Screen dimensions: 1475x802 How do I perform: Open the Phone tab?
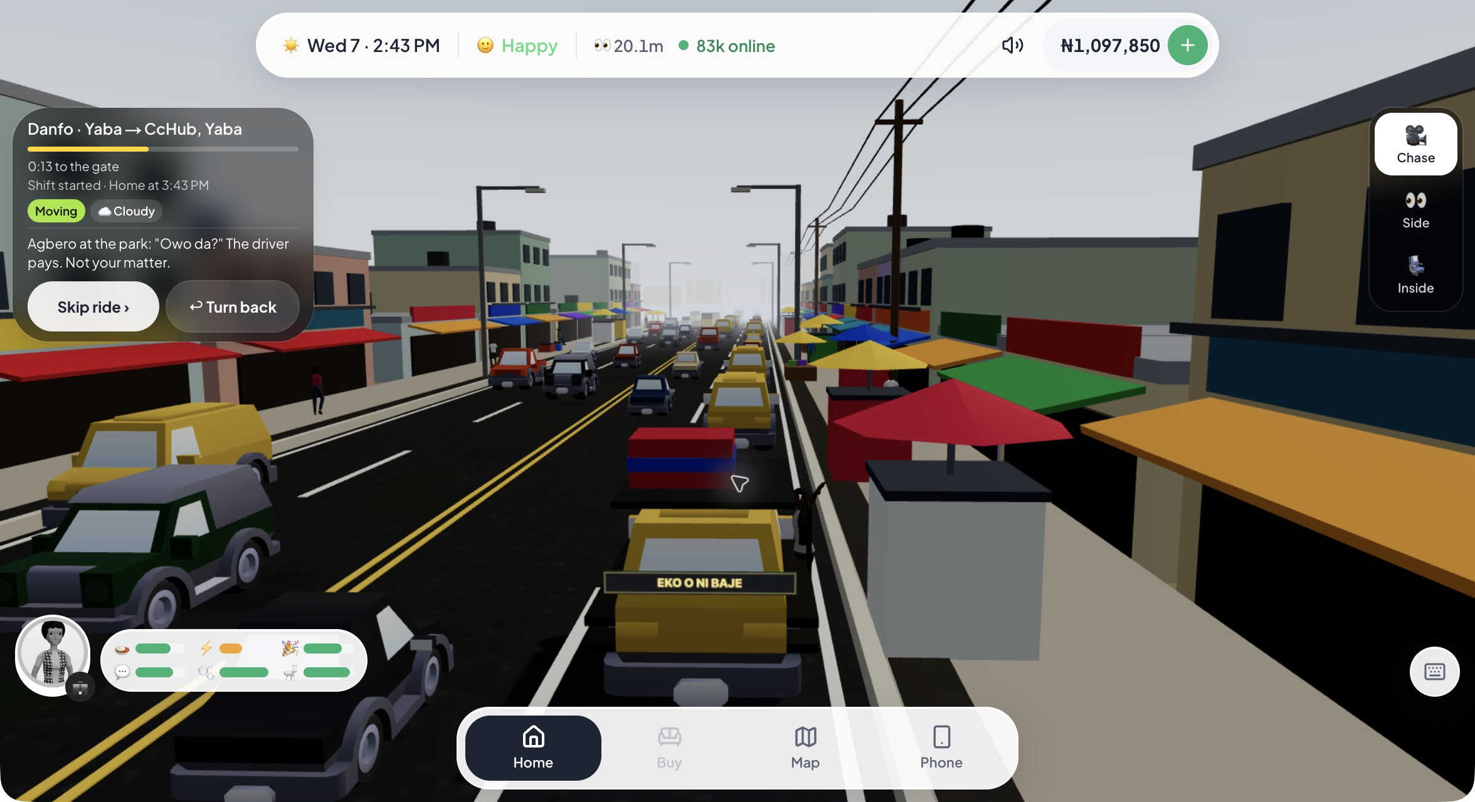tap(941, 748)
